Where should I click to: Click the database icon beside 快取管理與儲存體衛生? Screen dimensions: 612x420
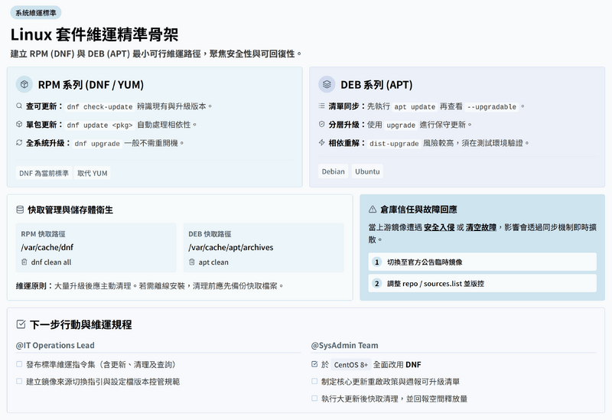(x=20, y=209)
